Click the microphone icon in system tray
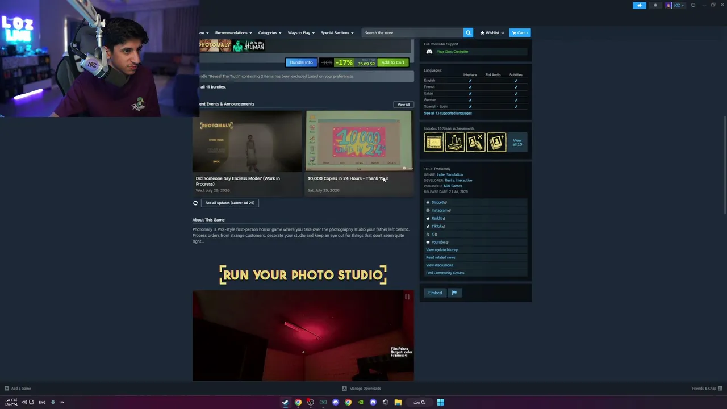The width and height of the screenshot is (727, 409). [53, 402]
